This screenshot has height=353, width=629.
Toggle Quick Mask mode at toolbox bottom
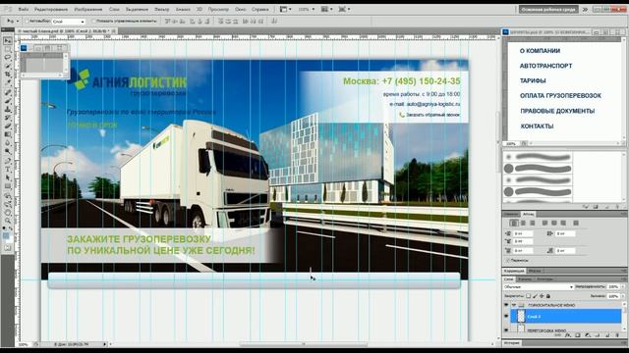tap(8, 248)
